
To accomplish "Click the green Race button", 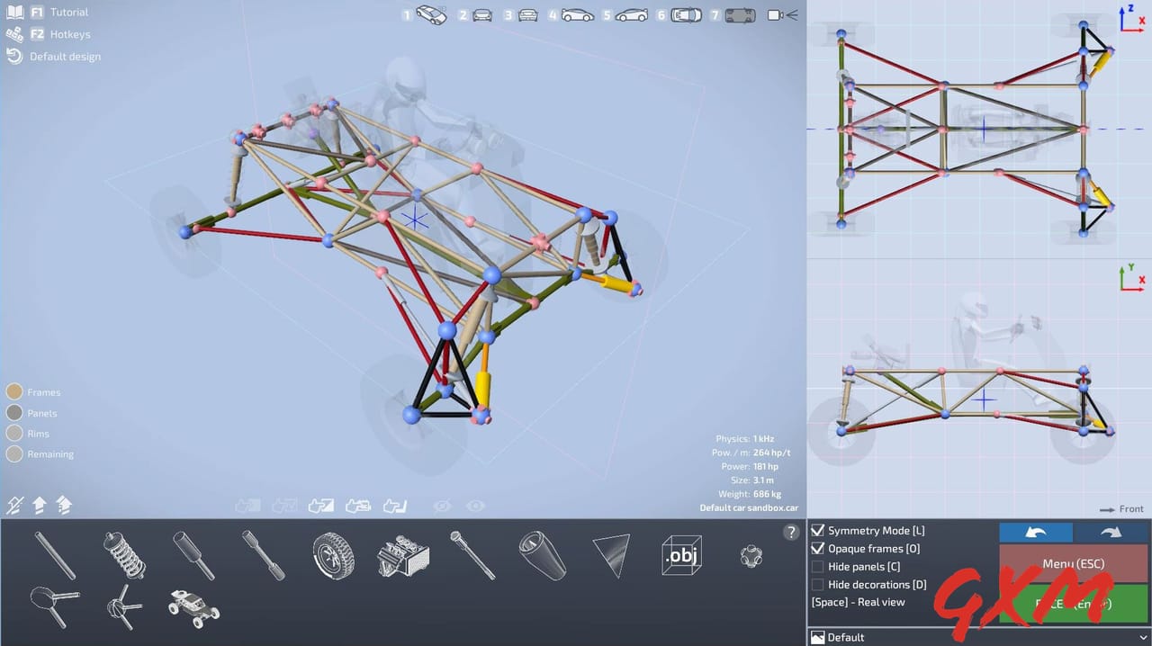I will click(1073, 603).
